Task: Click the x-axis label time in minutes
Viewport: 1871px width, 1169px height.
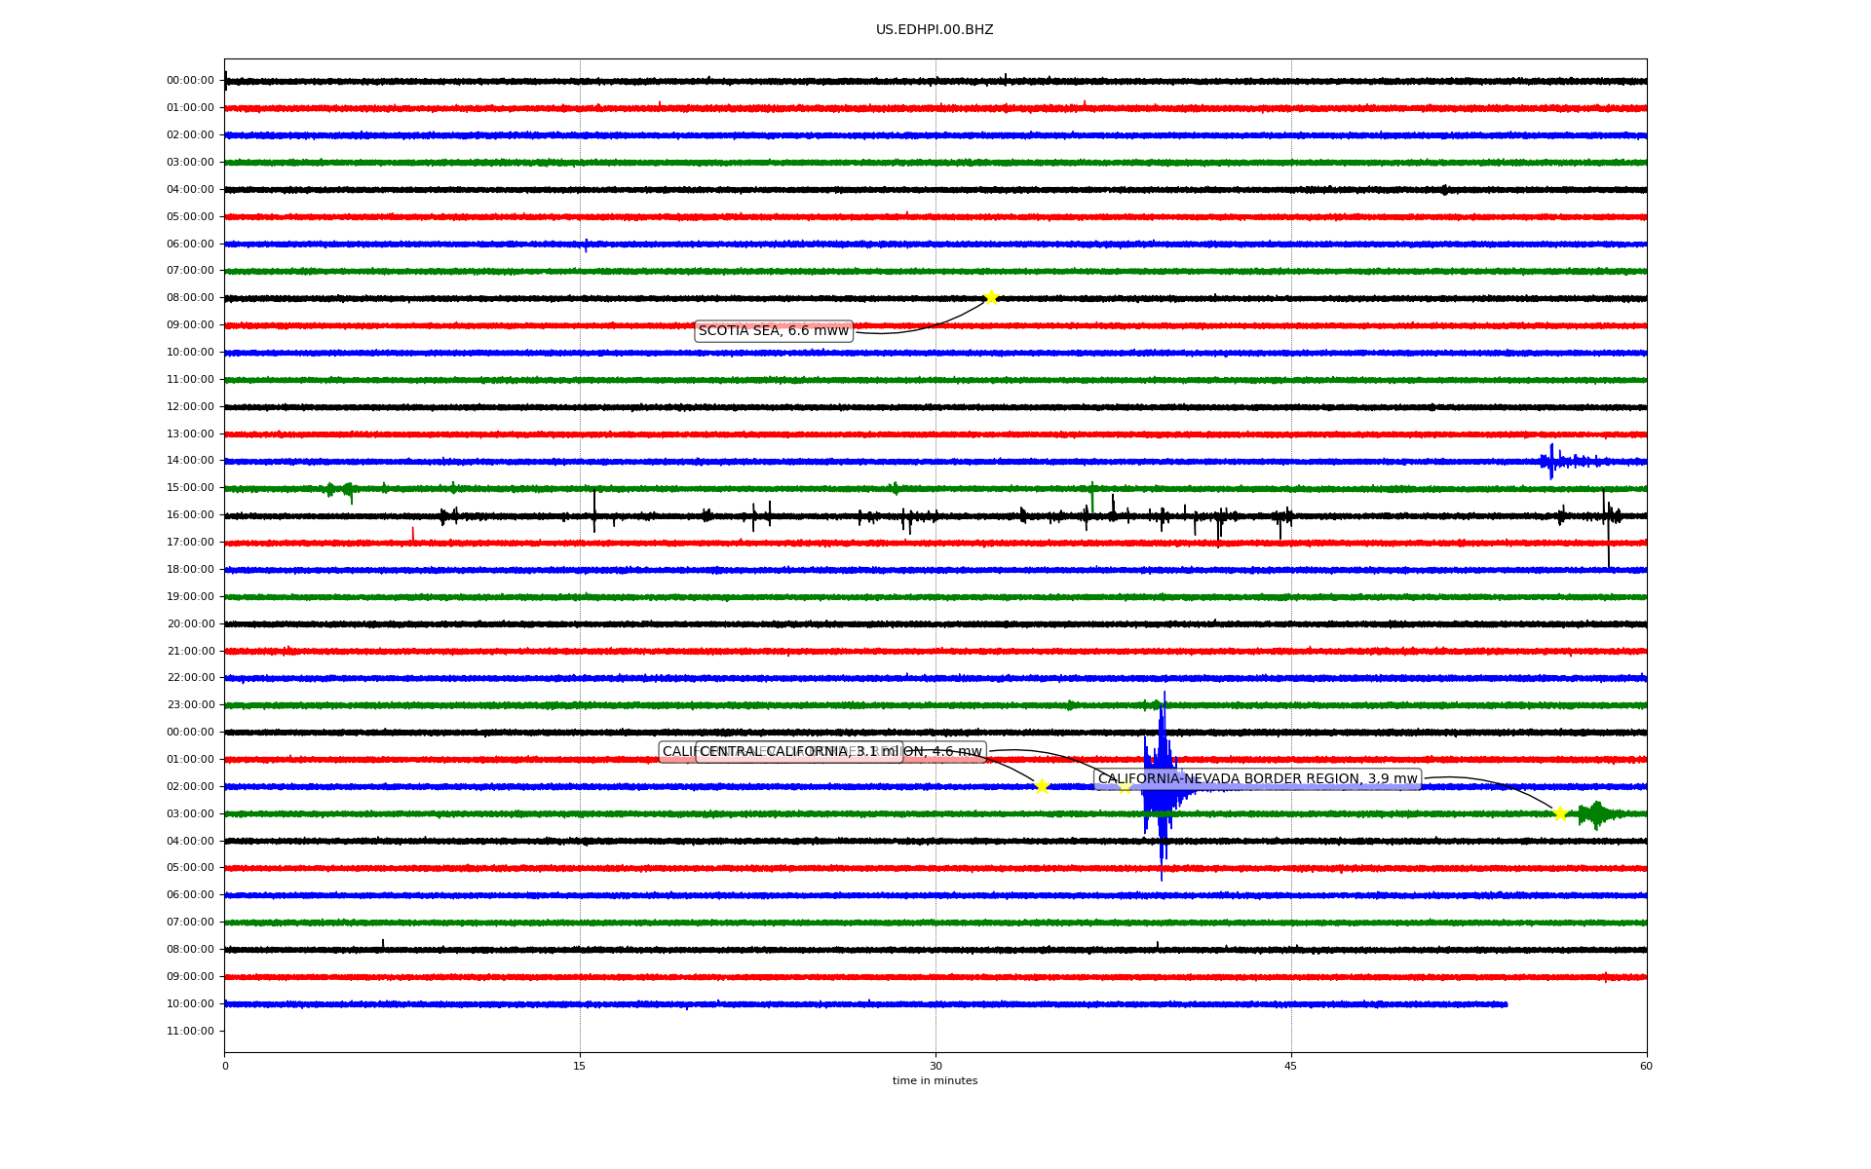Action: point(935,1081)
